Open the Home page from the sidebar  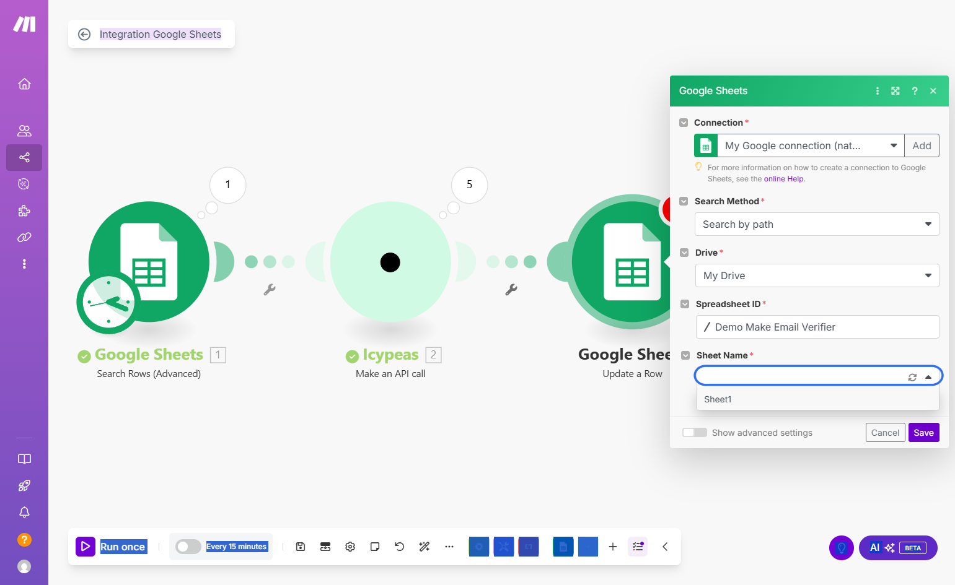tap(24, 84)
